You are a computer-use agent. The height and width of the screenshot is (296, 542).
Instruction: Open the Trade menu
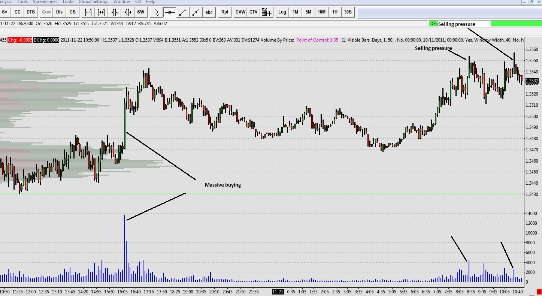(x=68, y=2)
